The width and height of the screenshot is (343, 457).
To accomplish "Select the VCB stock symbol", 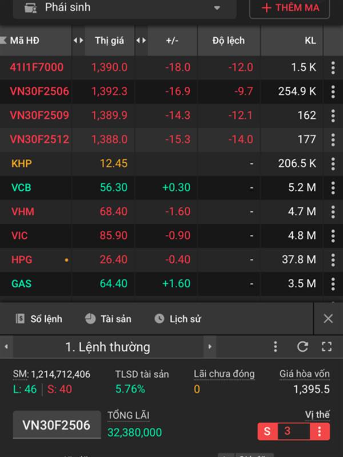I will point(21,187).
